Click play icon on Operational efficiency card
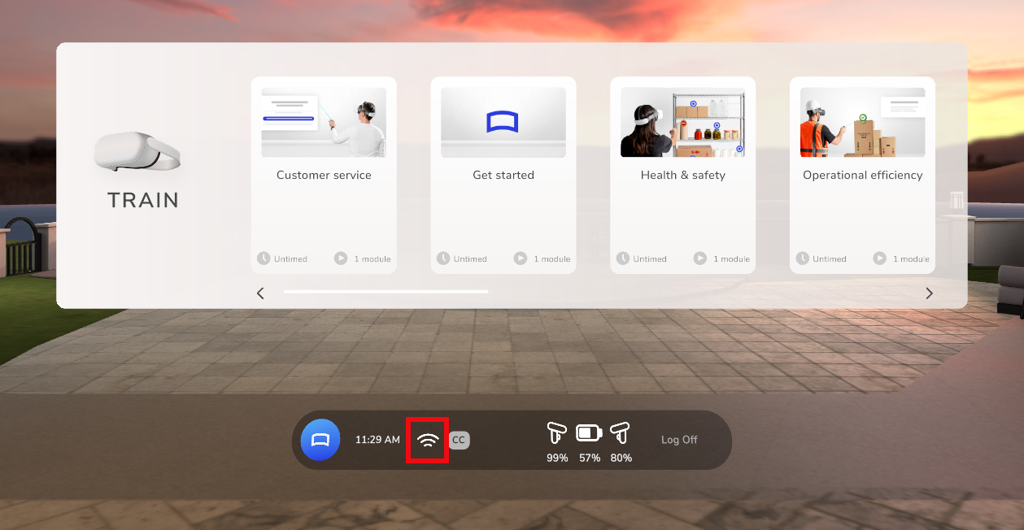The height and width of the screenshot is (530, 1024). (880, 258)
